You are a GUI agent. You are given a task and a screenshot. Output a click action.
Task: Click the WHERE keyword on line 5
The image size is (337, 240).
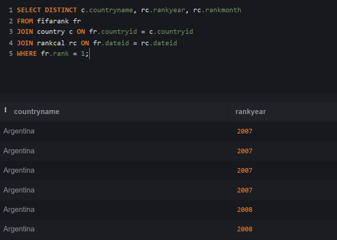click(27, 54)
